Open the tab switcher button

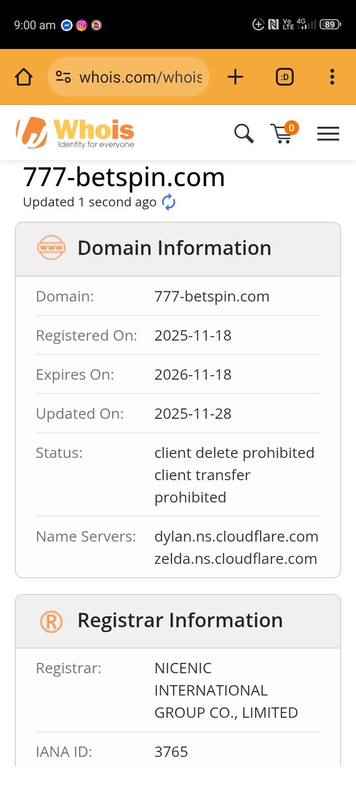coord(285,77)
